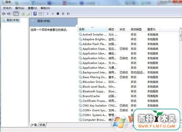Screen dimensions: 182x132
Task: Toggle the show/hide console tree icon
Action: 16,14
